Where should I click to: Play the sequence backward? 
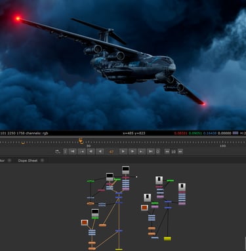tap(100, 151)
